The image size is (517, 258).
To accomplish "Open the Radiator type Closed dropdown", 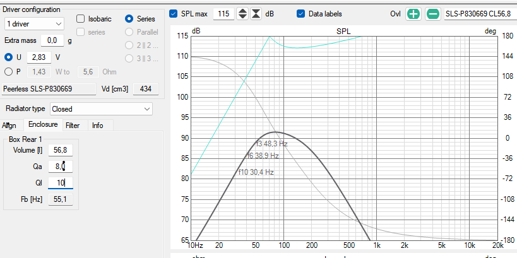I will (101, 108).
